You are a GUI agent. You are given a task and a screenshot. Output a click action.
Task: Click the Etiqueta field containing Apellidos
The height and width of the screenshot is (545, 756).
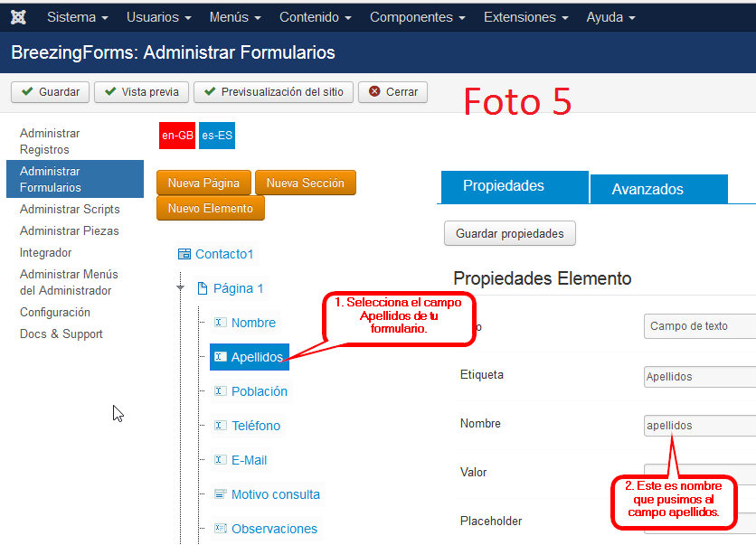pyautogui.click(x=700, y=376)
